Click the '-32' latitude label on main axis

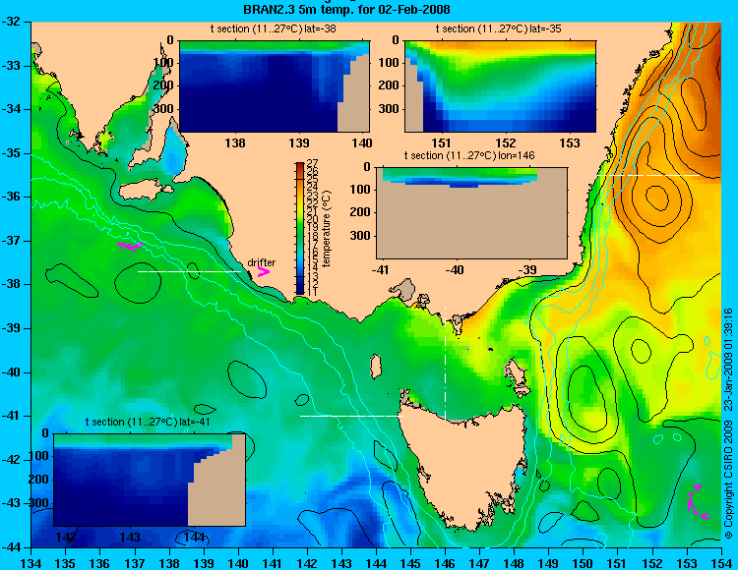[x=13, y=22]
